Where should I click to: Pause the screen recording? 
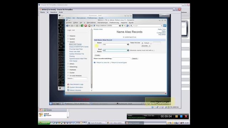(x=177, y=116)
